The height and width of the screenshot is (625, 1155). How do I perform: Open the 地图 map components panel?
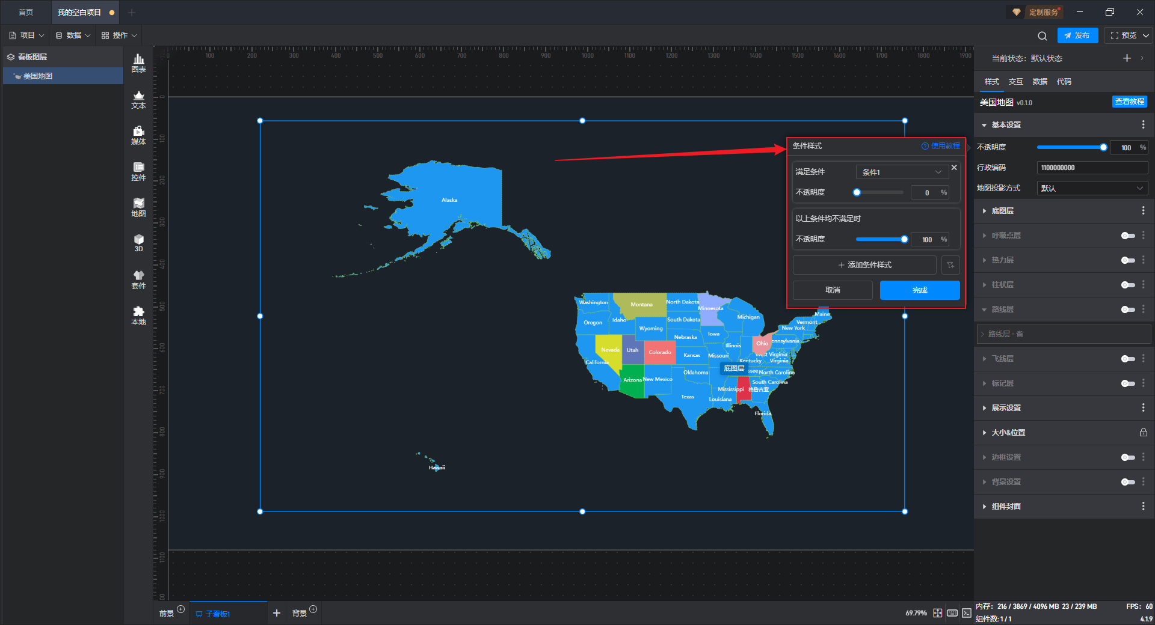pyautogui.click(x=138, y=207)
